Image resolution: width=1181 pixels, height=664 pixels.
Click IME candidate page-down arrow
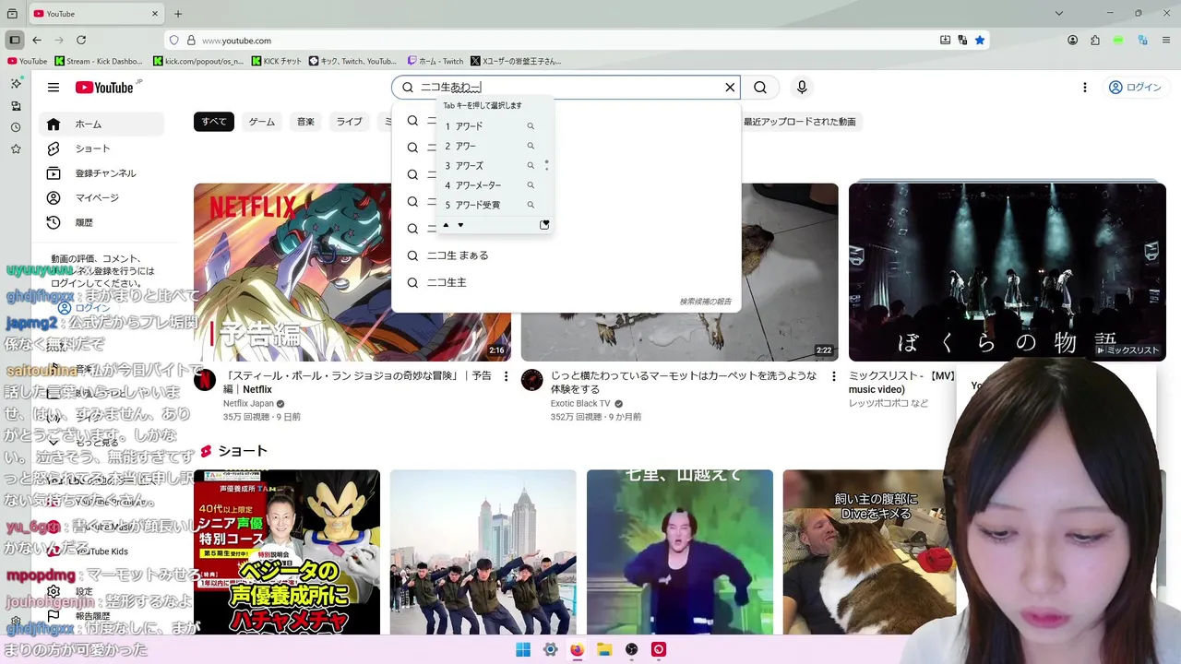(x=460, y=225)
